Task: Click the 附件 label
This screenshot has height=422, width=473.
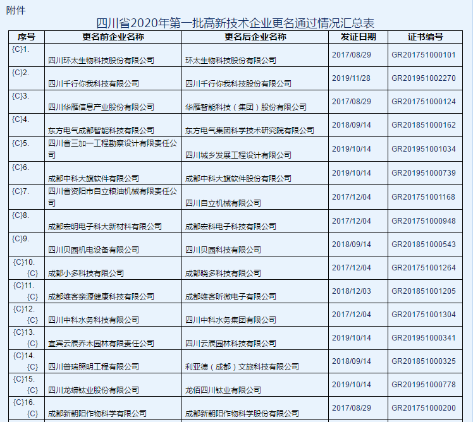Action: 16,10
